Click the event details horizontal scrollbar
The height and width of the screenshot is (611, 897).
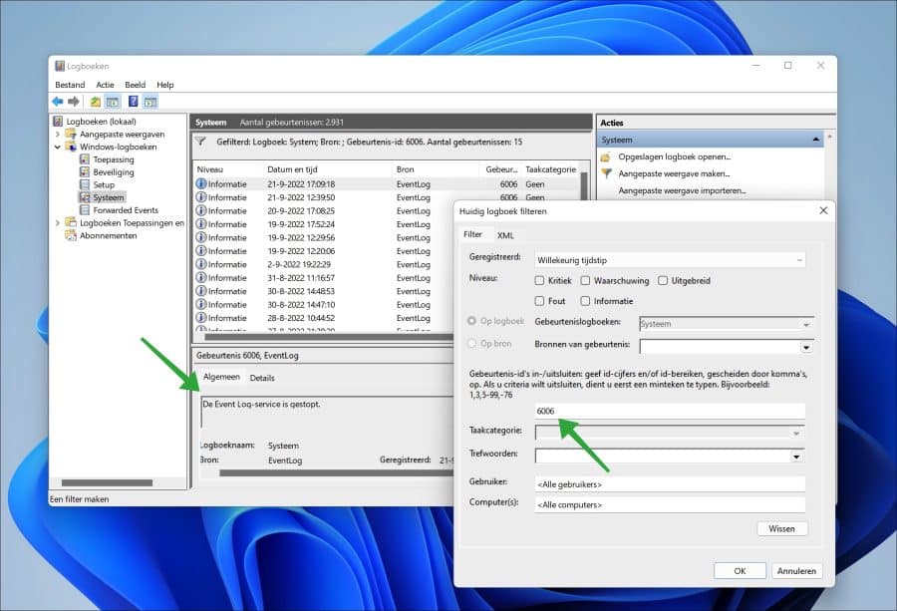click(x=336, y=473)
